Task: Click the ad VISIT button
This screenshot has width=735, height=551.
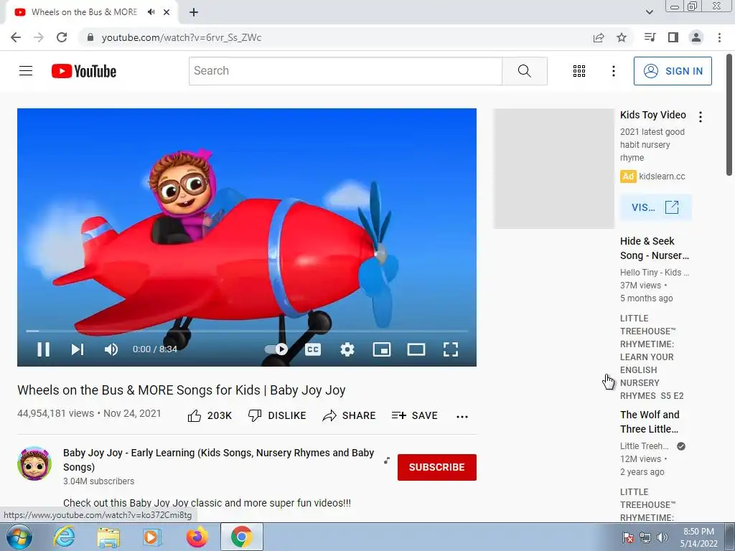Action: (x=655, y=207)
